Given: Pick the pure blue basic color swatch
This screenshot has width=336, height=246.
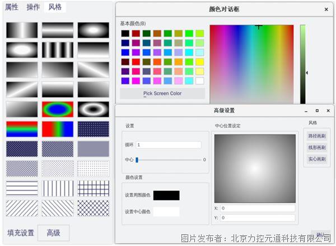Looking at the screenshot, I should [x=125, y=52].
